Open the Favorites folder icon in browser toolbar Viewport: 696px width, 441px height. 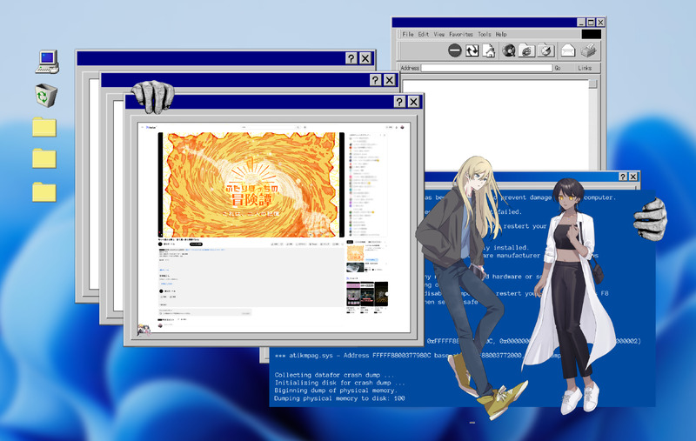tap(526, 50)
